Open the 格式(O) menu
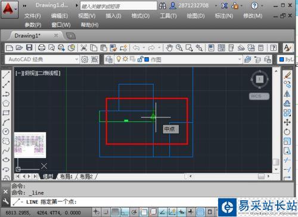The height and width of the screenshot is (217, 298). (141, 16)
